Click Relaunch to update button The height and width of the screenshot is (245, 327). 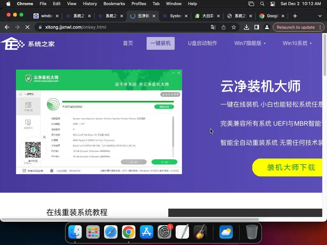pyautogui.click(x=295, y=27)
